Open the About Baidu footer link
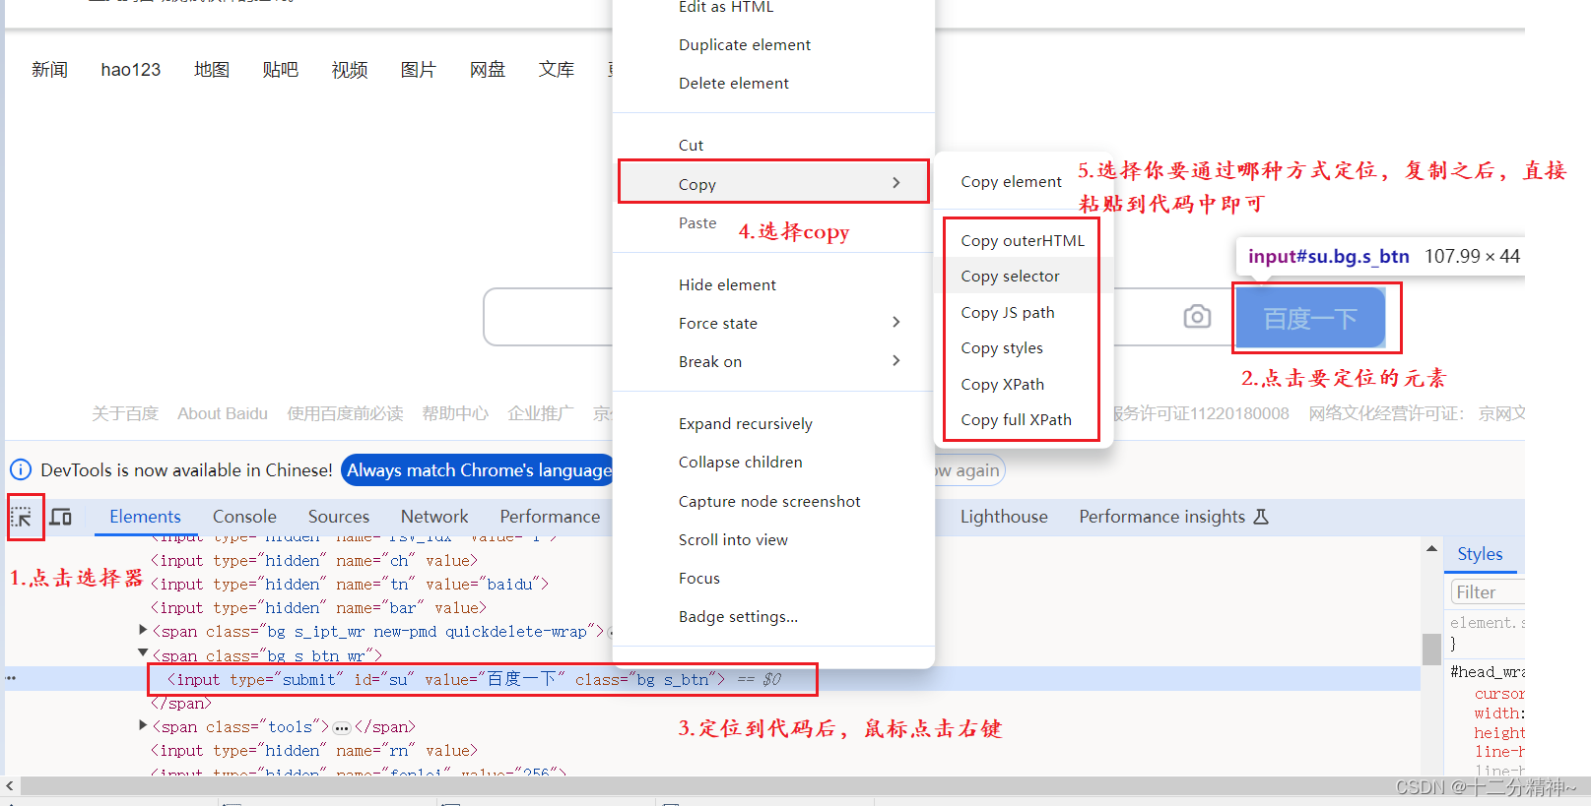The height and width of the screenshot is (806, 1591). point(223,413)
